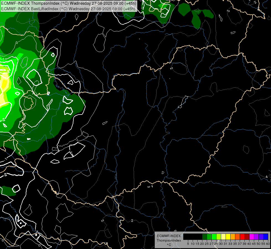Click the °C unit label in legend
Viewport: 271px width, 249px height.
[x=169, y=245]
